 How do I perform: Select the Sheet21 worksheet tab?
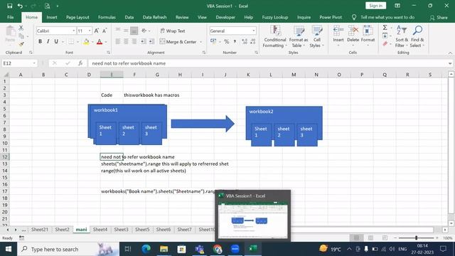(40, 229)
